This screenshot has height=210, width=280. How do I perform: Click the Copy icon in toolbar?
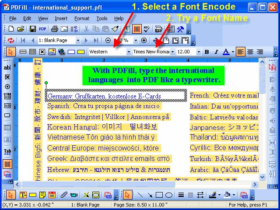[96, 29]
